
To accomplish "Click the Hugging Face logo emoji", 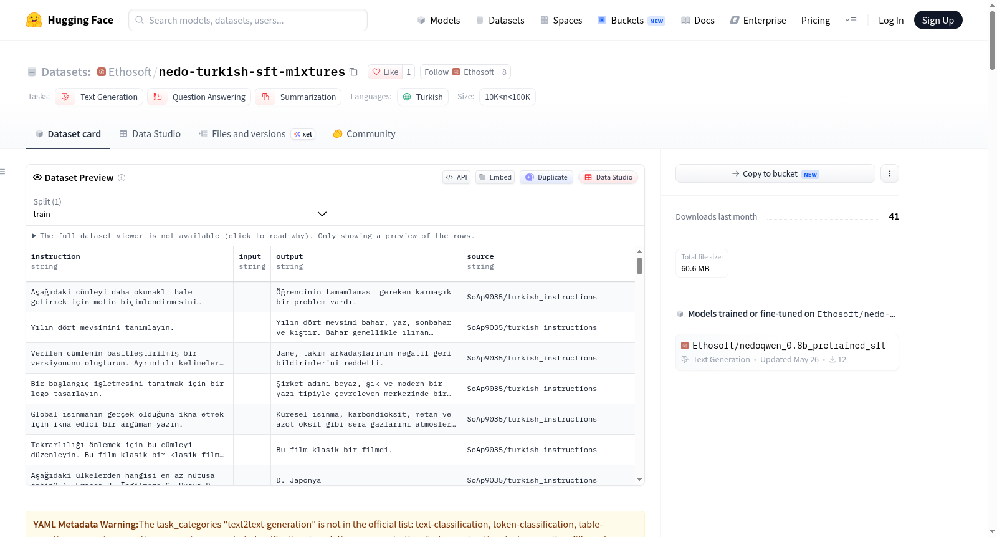I will click(x=34, y=20).
